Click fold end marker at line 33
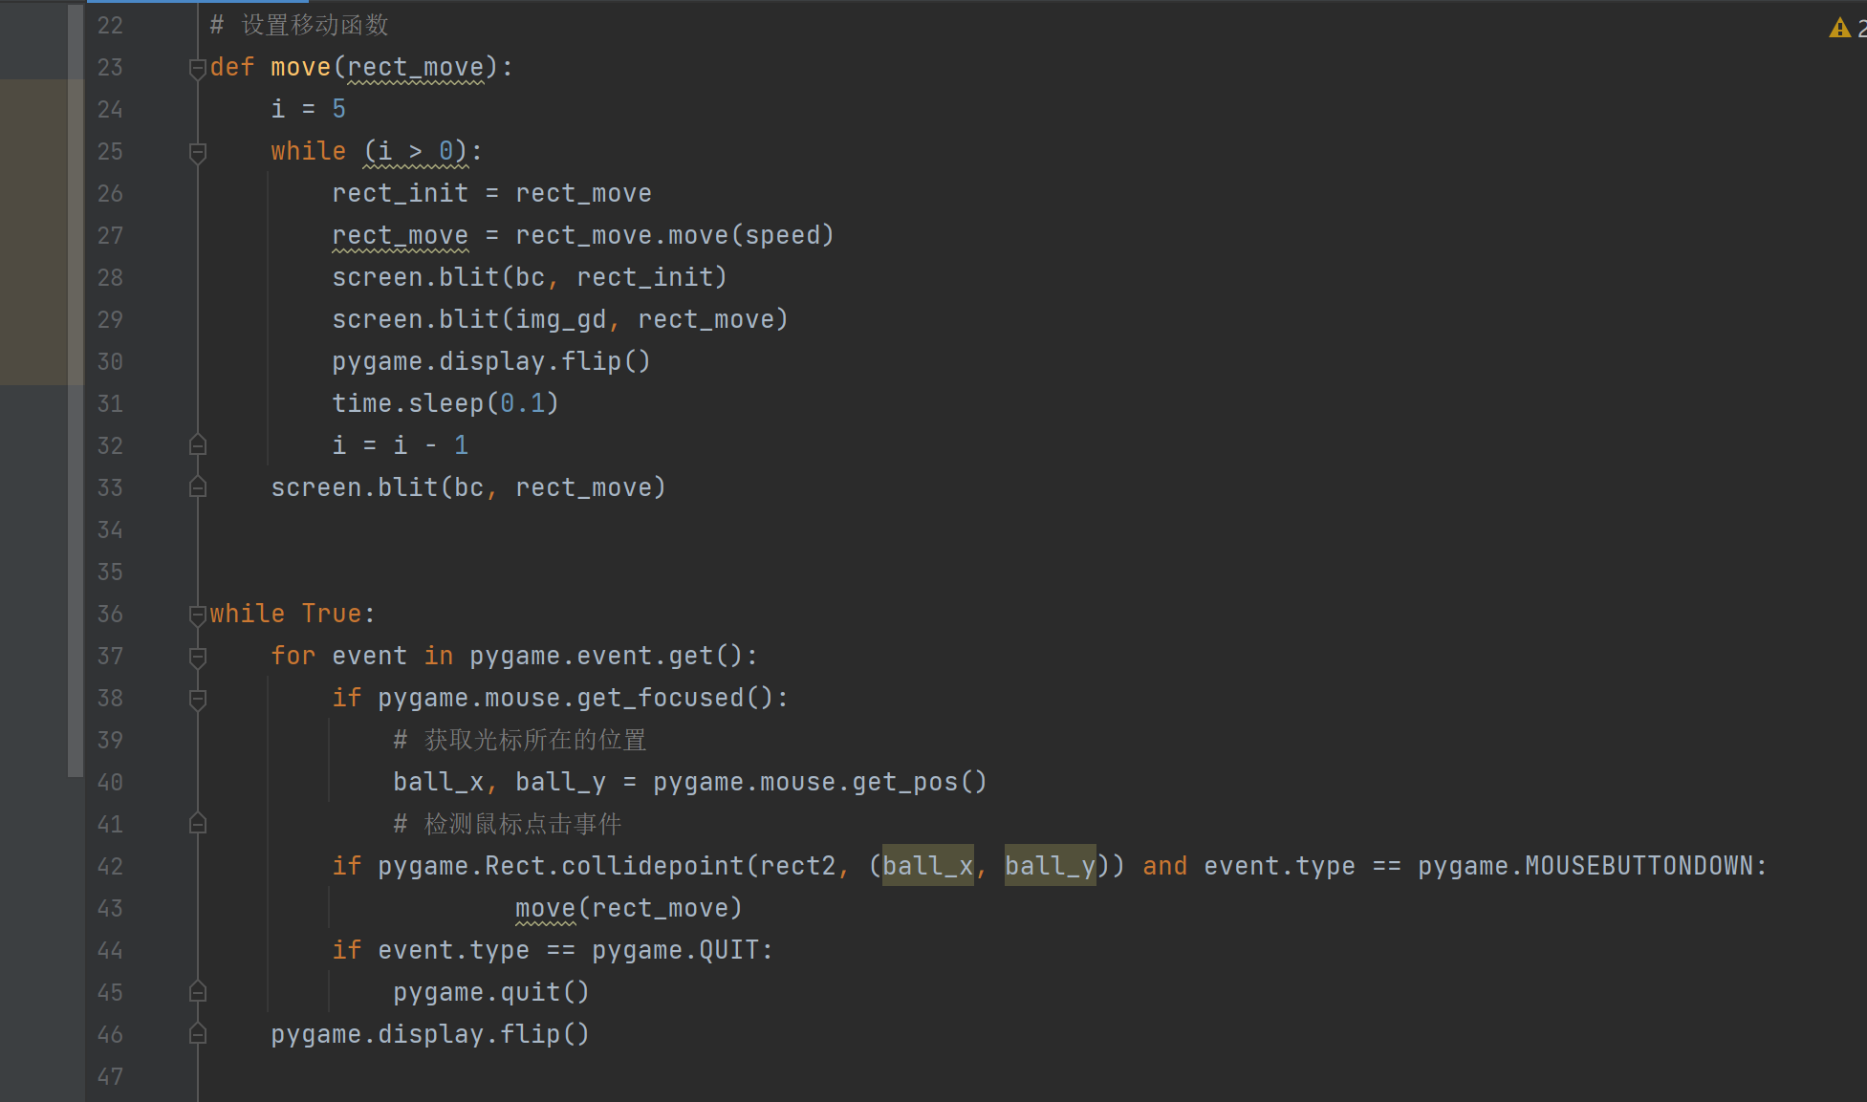The height and width of the screenshot is (1102, 1867). (x=198, y=487)
